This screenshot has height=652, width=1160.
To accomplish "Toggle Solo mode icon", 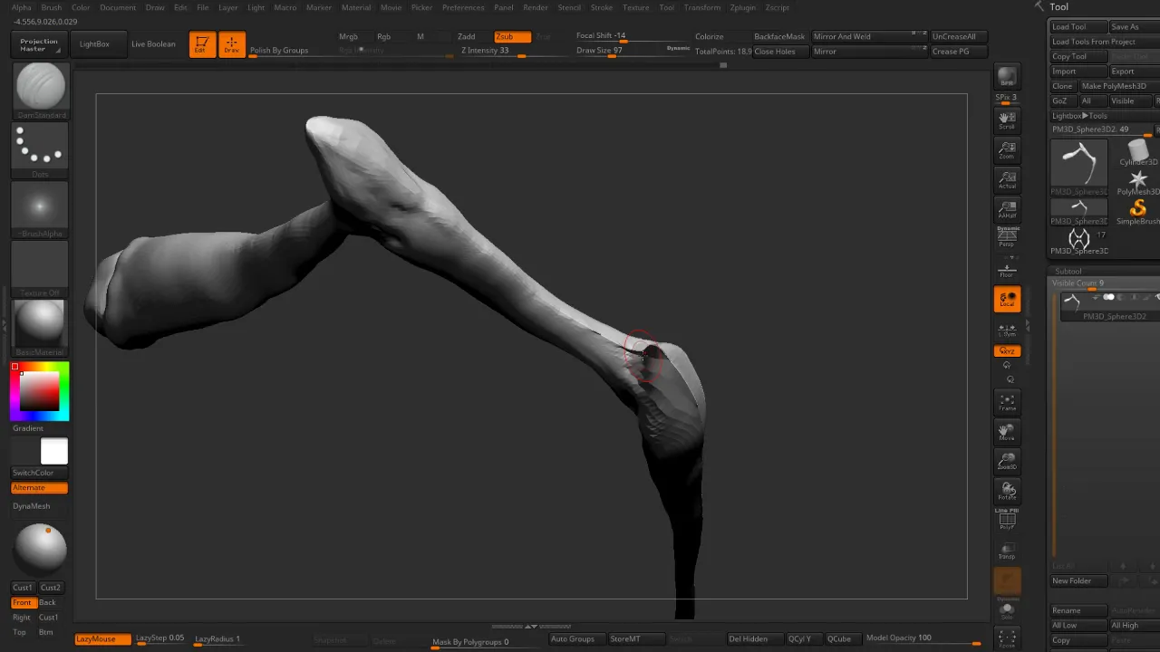I will tap(1007, 612).
